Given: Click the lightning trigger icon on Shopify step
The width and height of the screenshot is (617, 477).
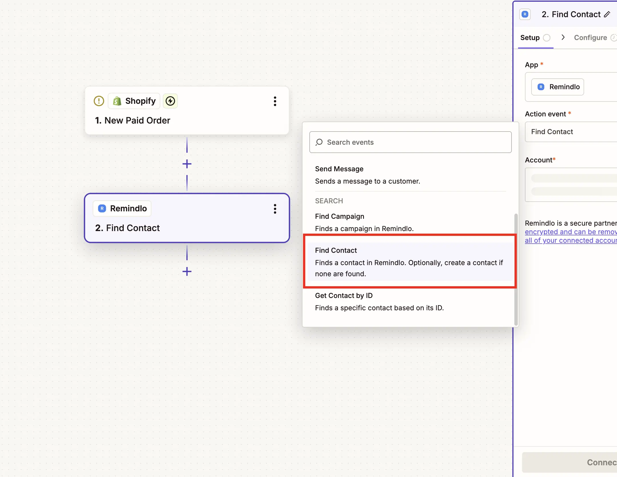Looking at the screenshot, I should 170,101.
